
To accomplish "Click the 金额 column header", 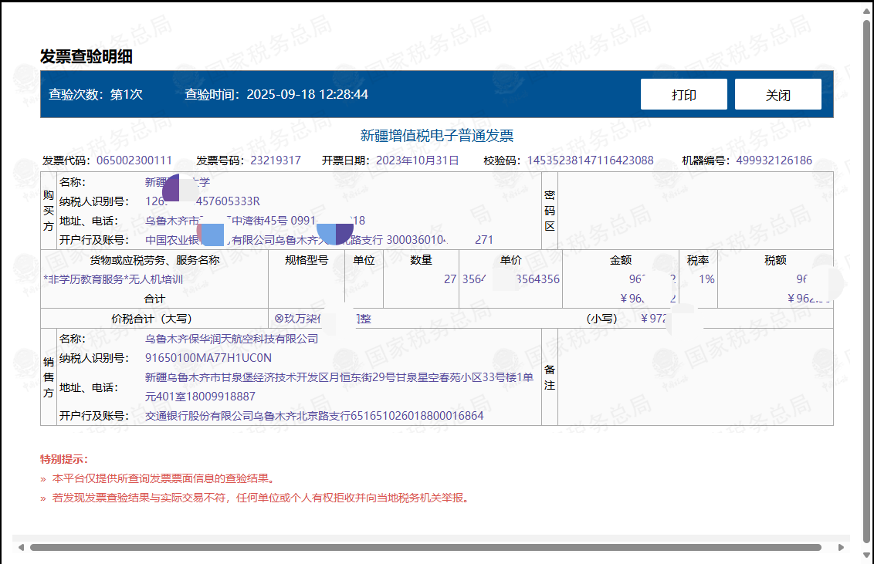I will pos(621,260).
